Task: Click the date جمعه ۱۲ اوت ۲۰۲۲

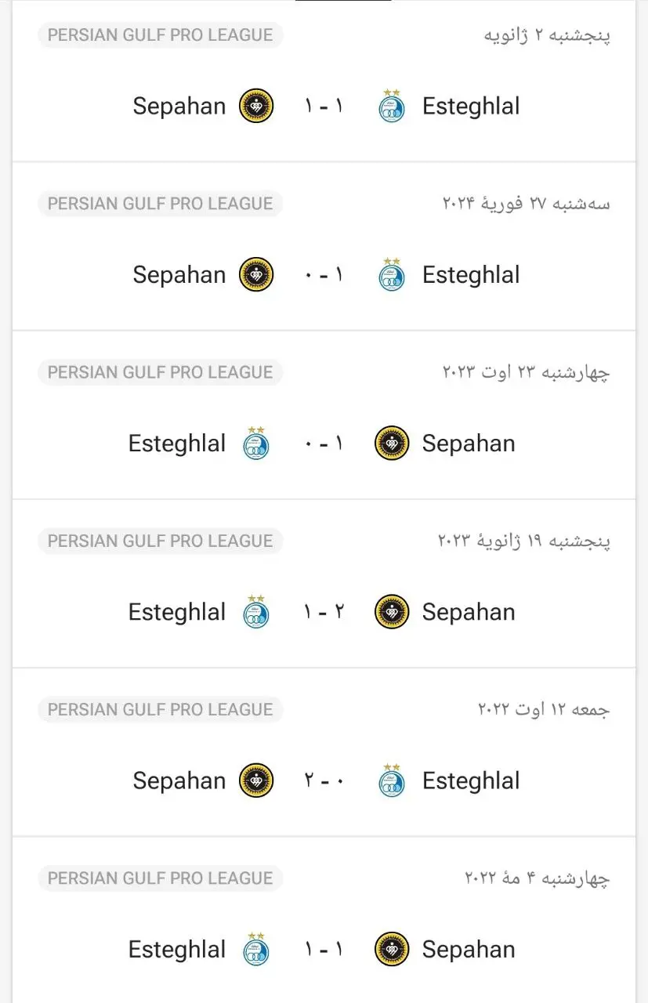Action: tap(544, 709)
